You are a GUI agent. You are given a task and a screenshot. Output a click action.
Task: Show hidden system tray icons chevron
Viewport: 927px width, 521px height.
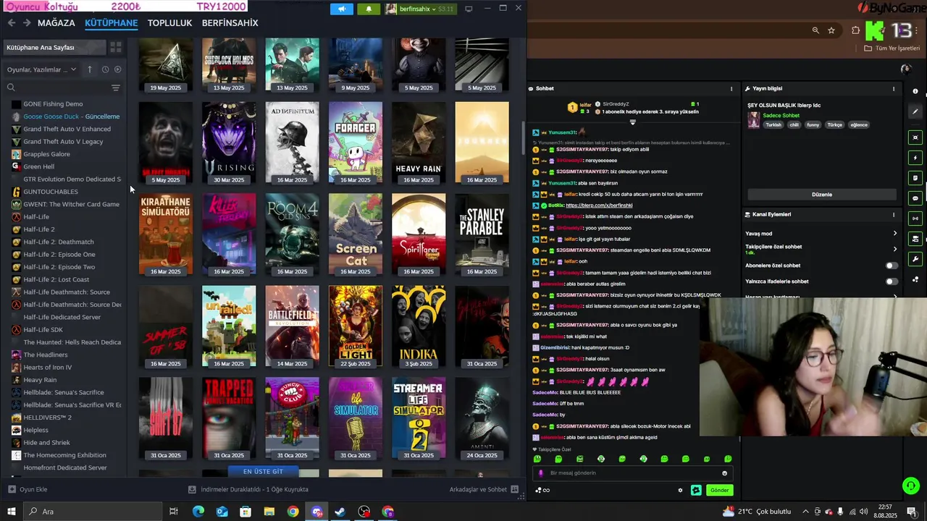pyautogui.click(x=805, y=512)
